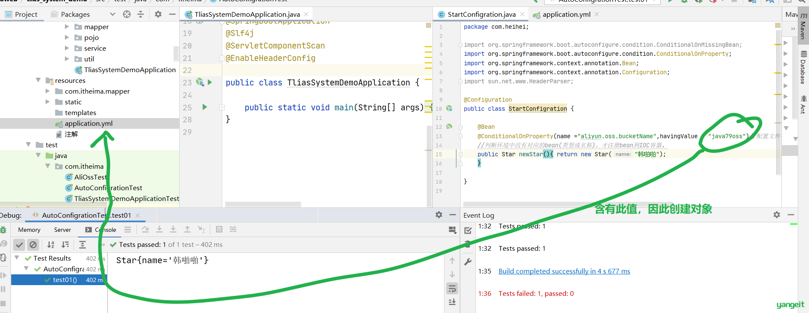Screen dimensions: 809x313
Task: Open Event Log settings gear
Action: pyautogui.click(x=776, y=215)
